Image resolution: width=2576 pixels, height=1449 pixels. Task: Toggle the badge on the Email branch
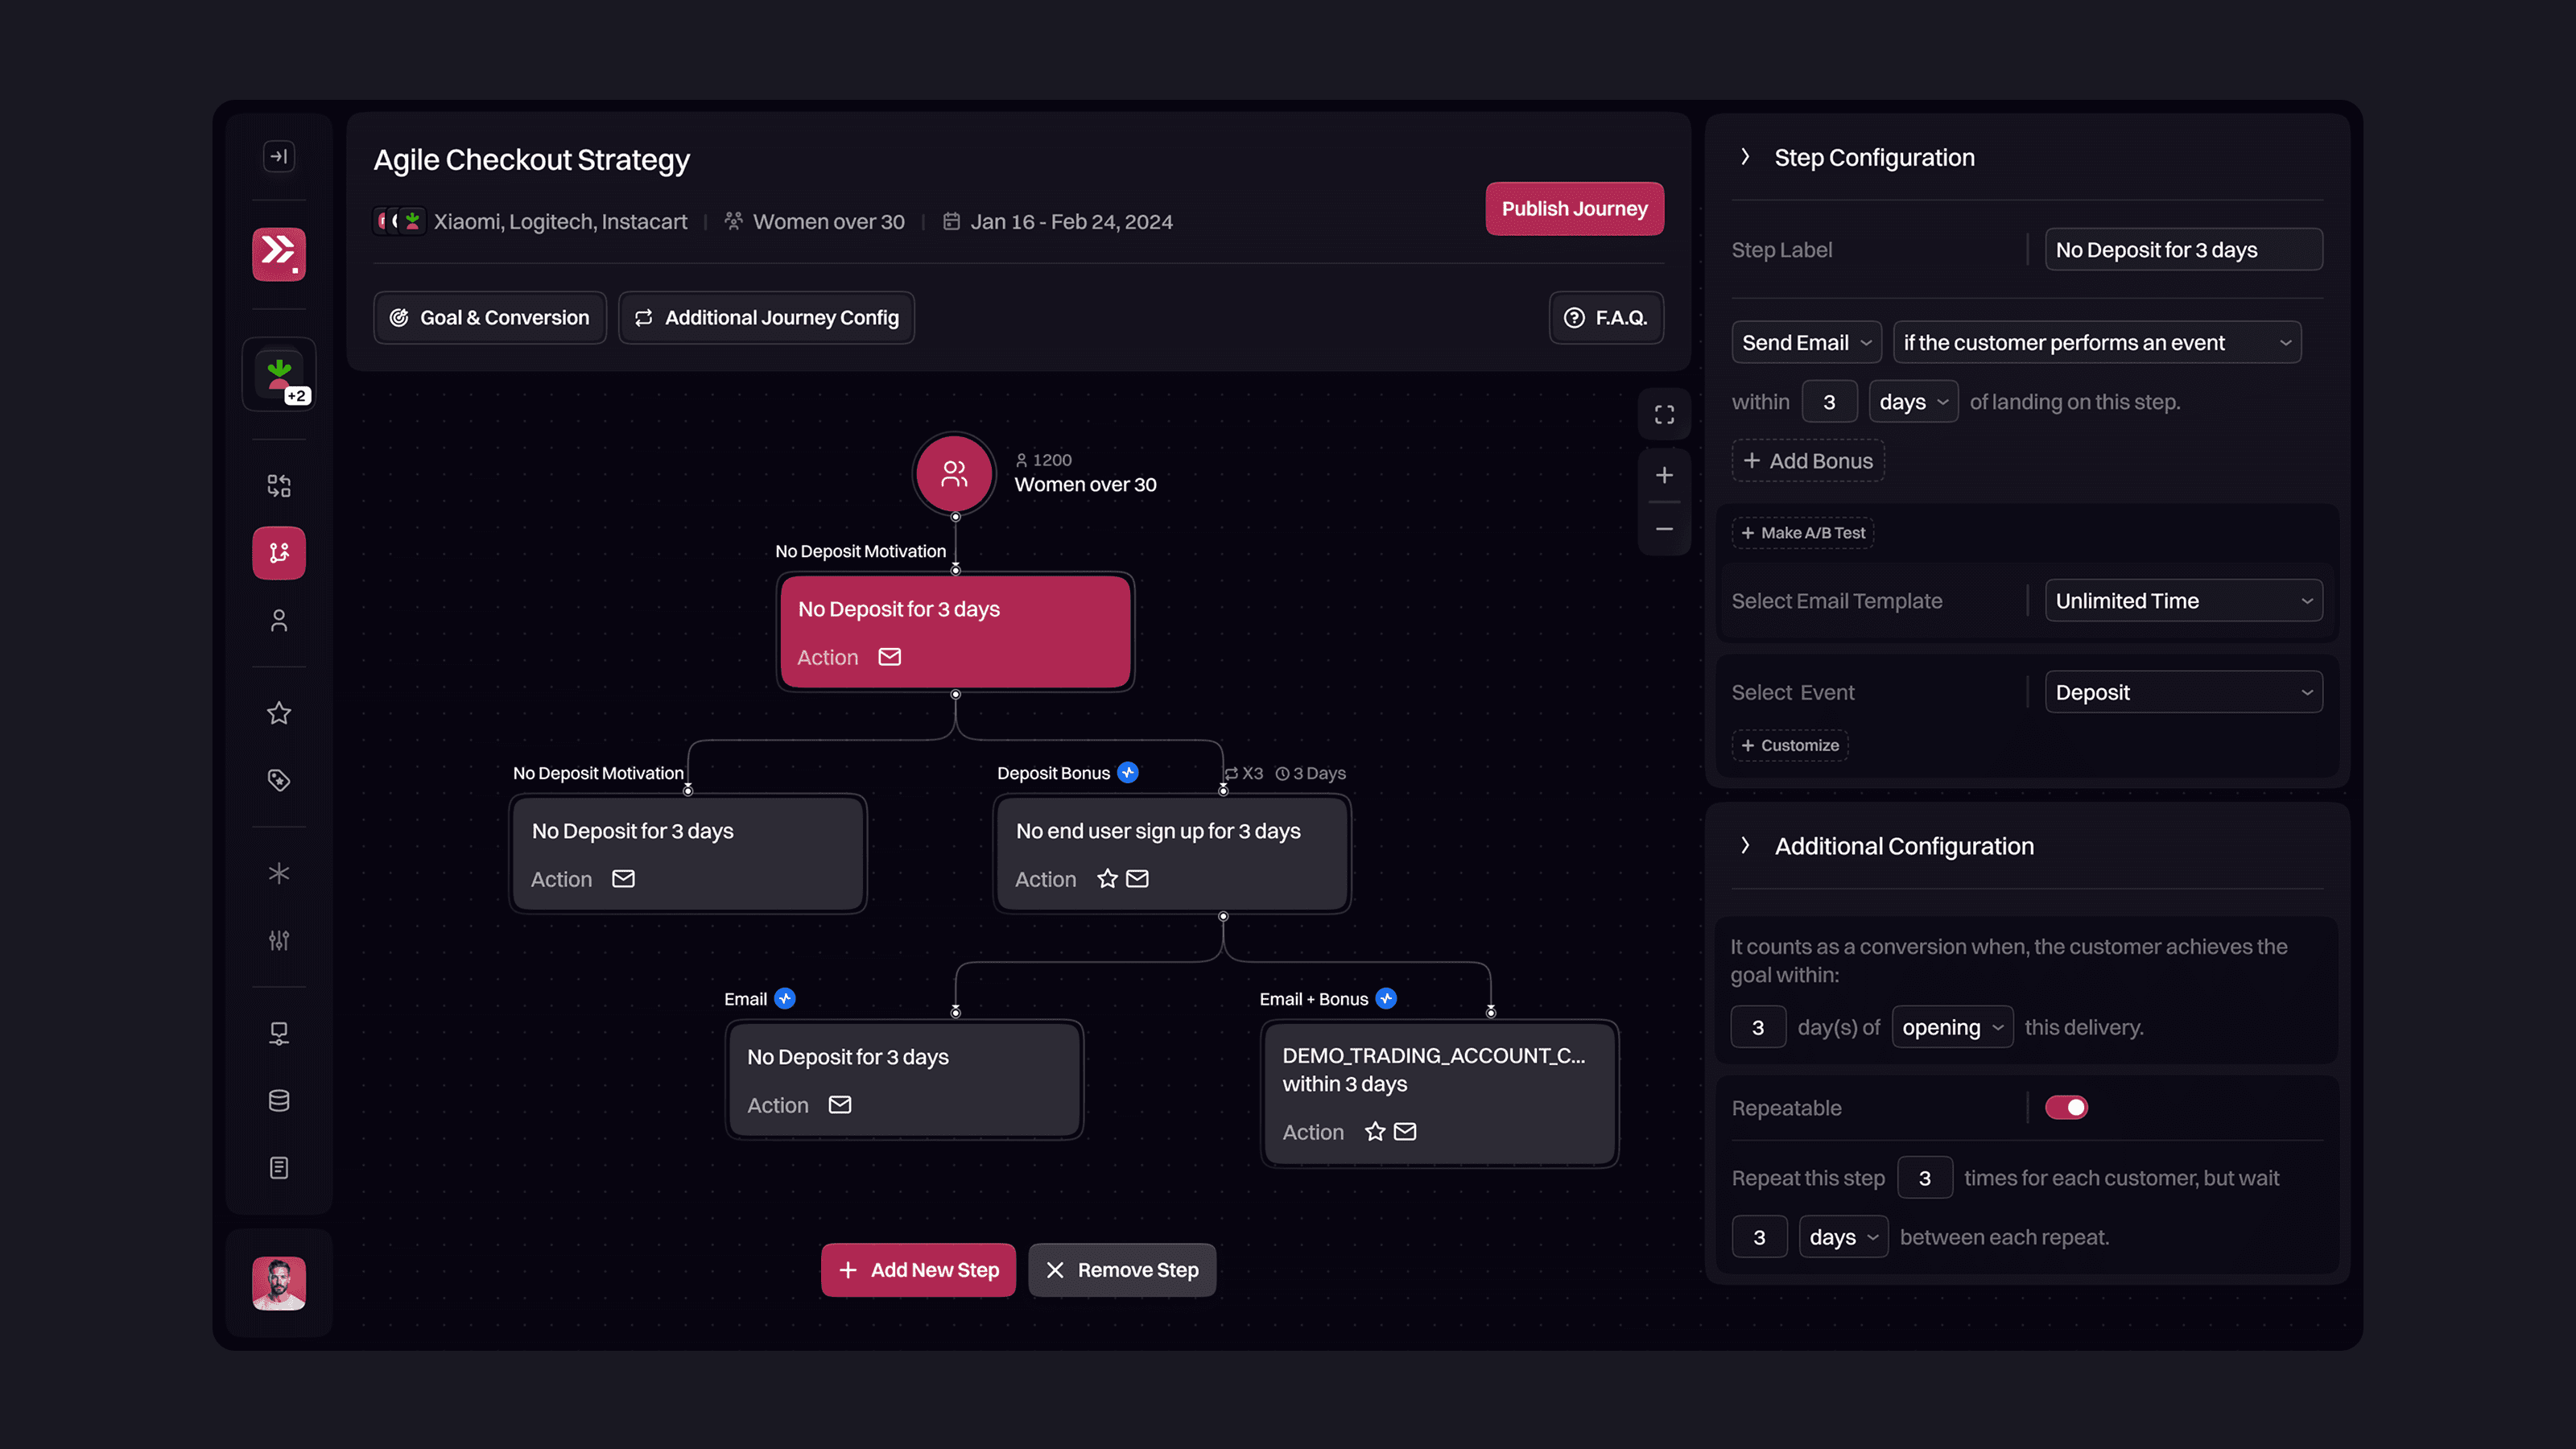tap(786, 998)
